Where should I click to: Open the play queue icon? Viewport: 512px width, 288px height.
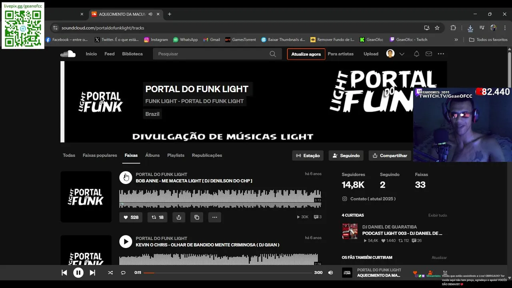[445, 272]
